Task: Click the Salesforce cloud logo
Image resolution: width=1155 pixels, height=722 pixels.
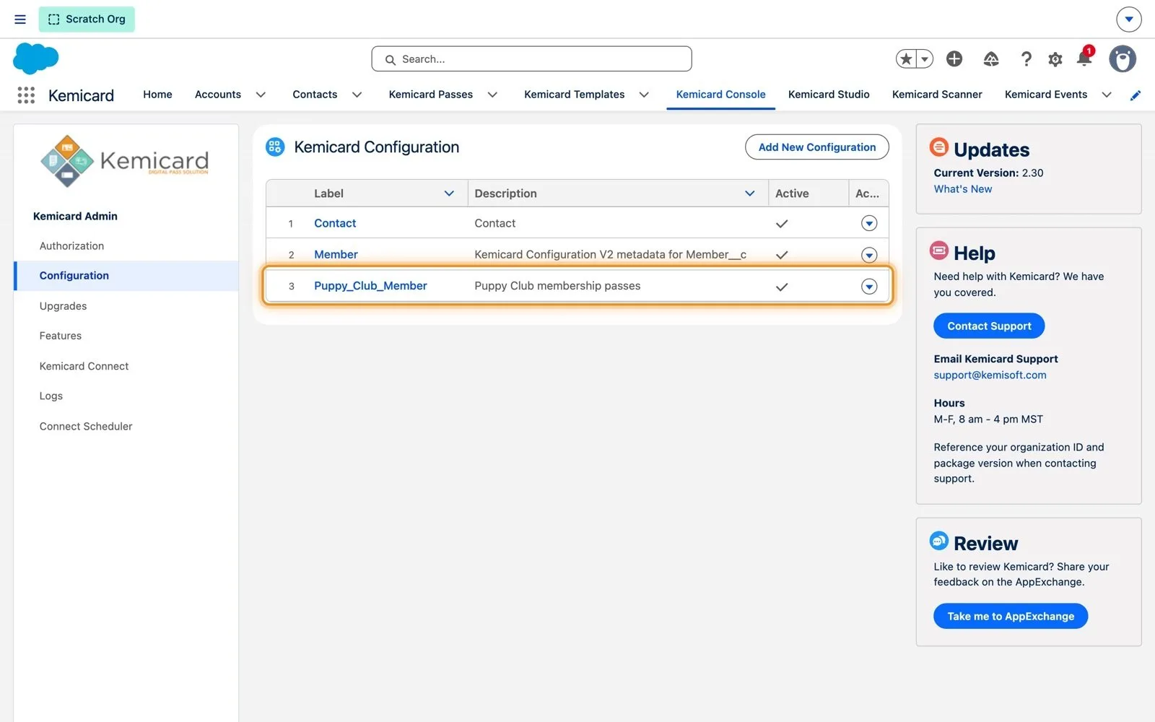Action: click(35, 58)
